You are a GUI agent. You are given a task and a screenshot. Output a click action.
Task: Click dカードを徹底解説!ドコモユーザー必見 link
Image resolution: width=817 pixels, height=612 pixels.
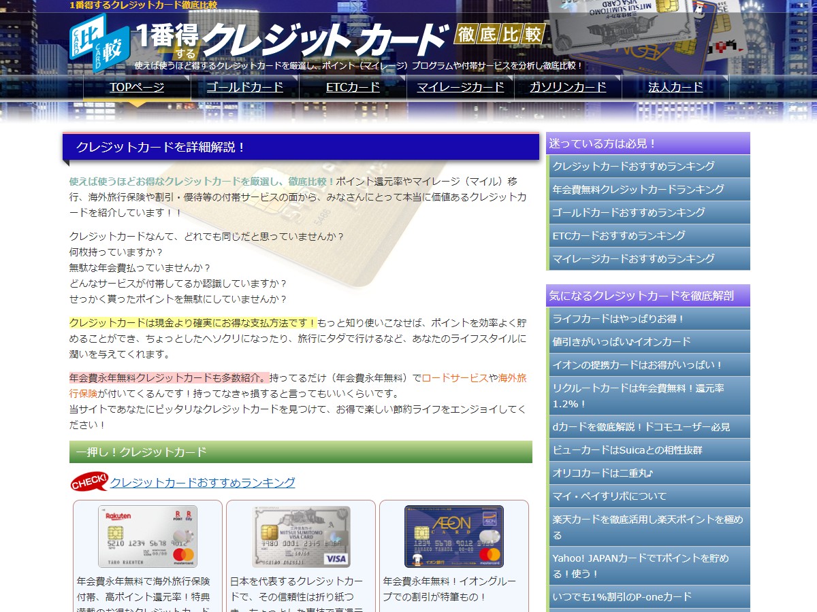coord(648,427)
